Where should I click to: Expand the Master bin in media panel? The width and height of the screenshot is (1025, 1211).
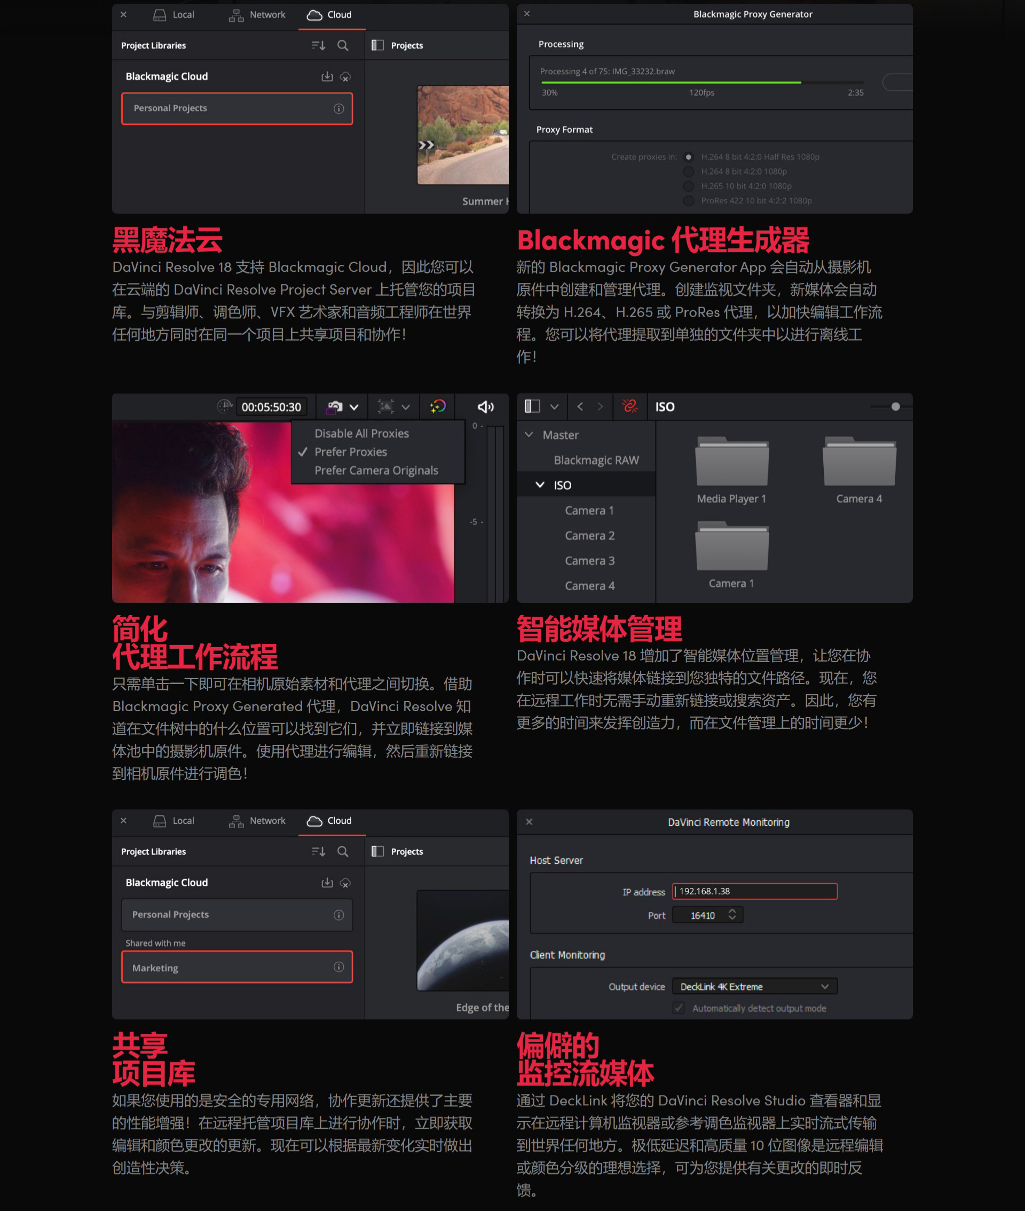[x=530, y=434]
